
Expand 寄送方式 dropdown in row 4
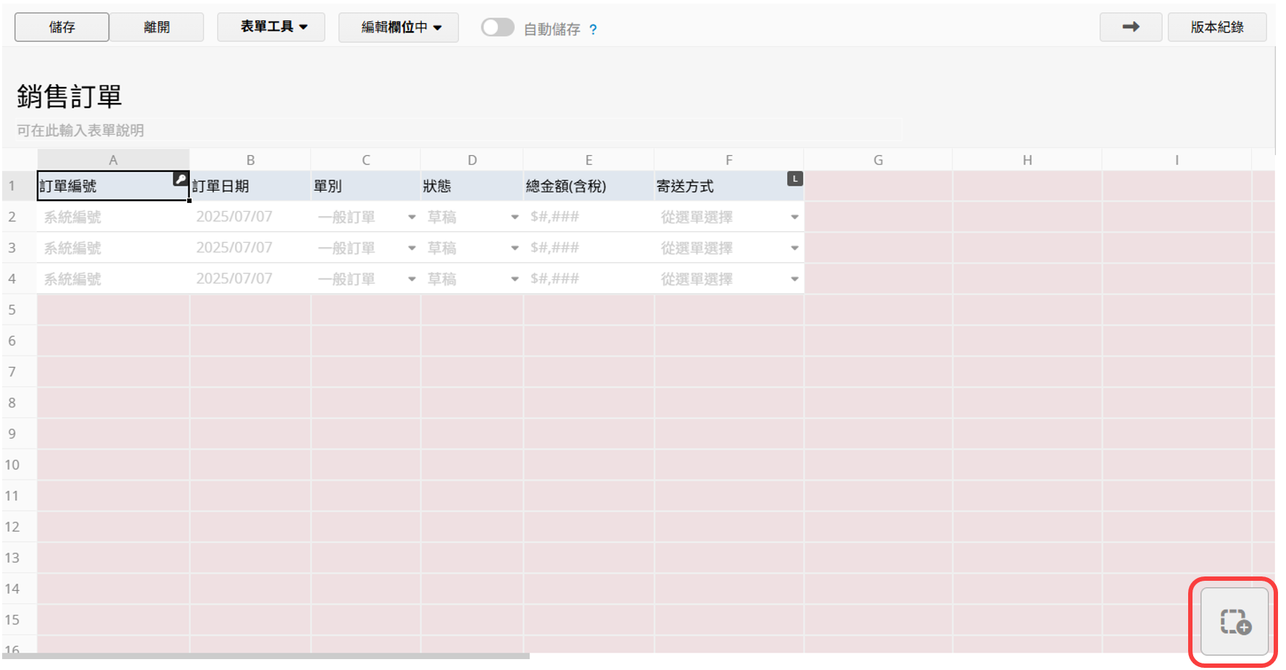795,279
